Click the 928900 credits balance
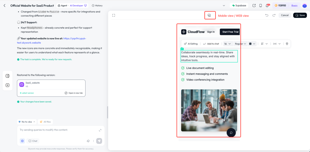Viewport: 310px width, 152px height. [x=280, y=5]
